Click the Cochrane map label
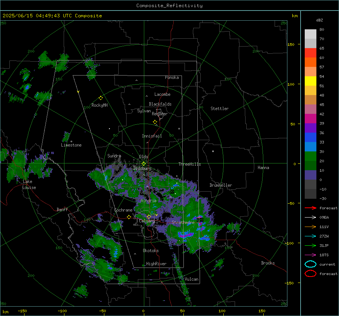Image resolution: width=339 pixels, height=316 pixels. (123, 210)
